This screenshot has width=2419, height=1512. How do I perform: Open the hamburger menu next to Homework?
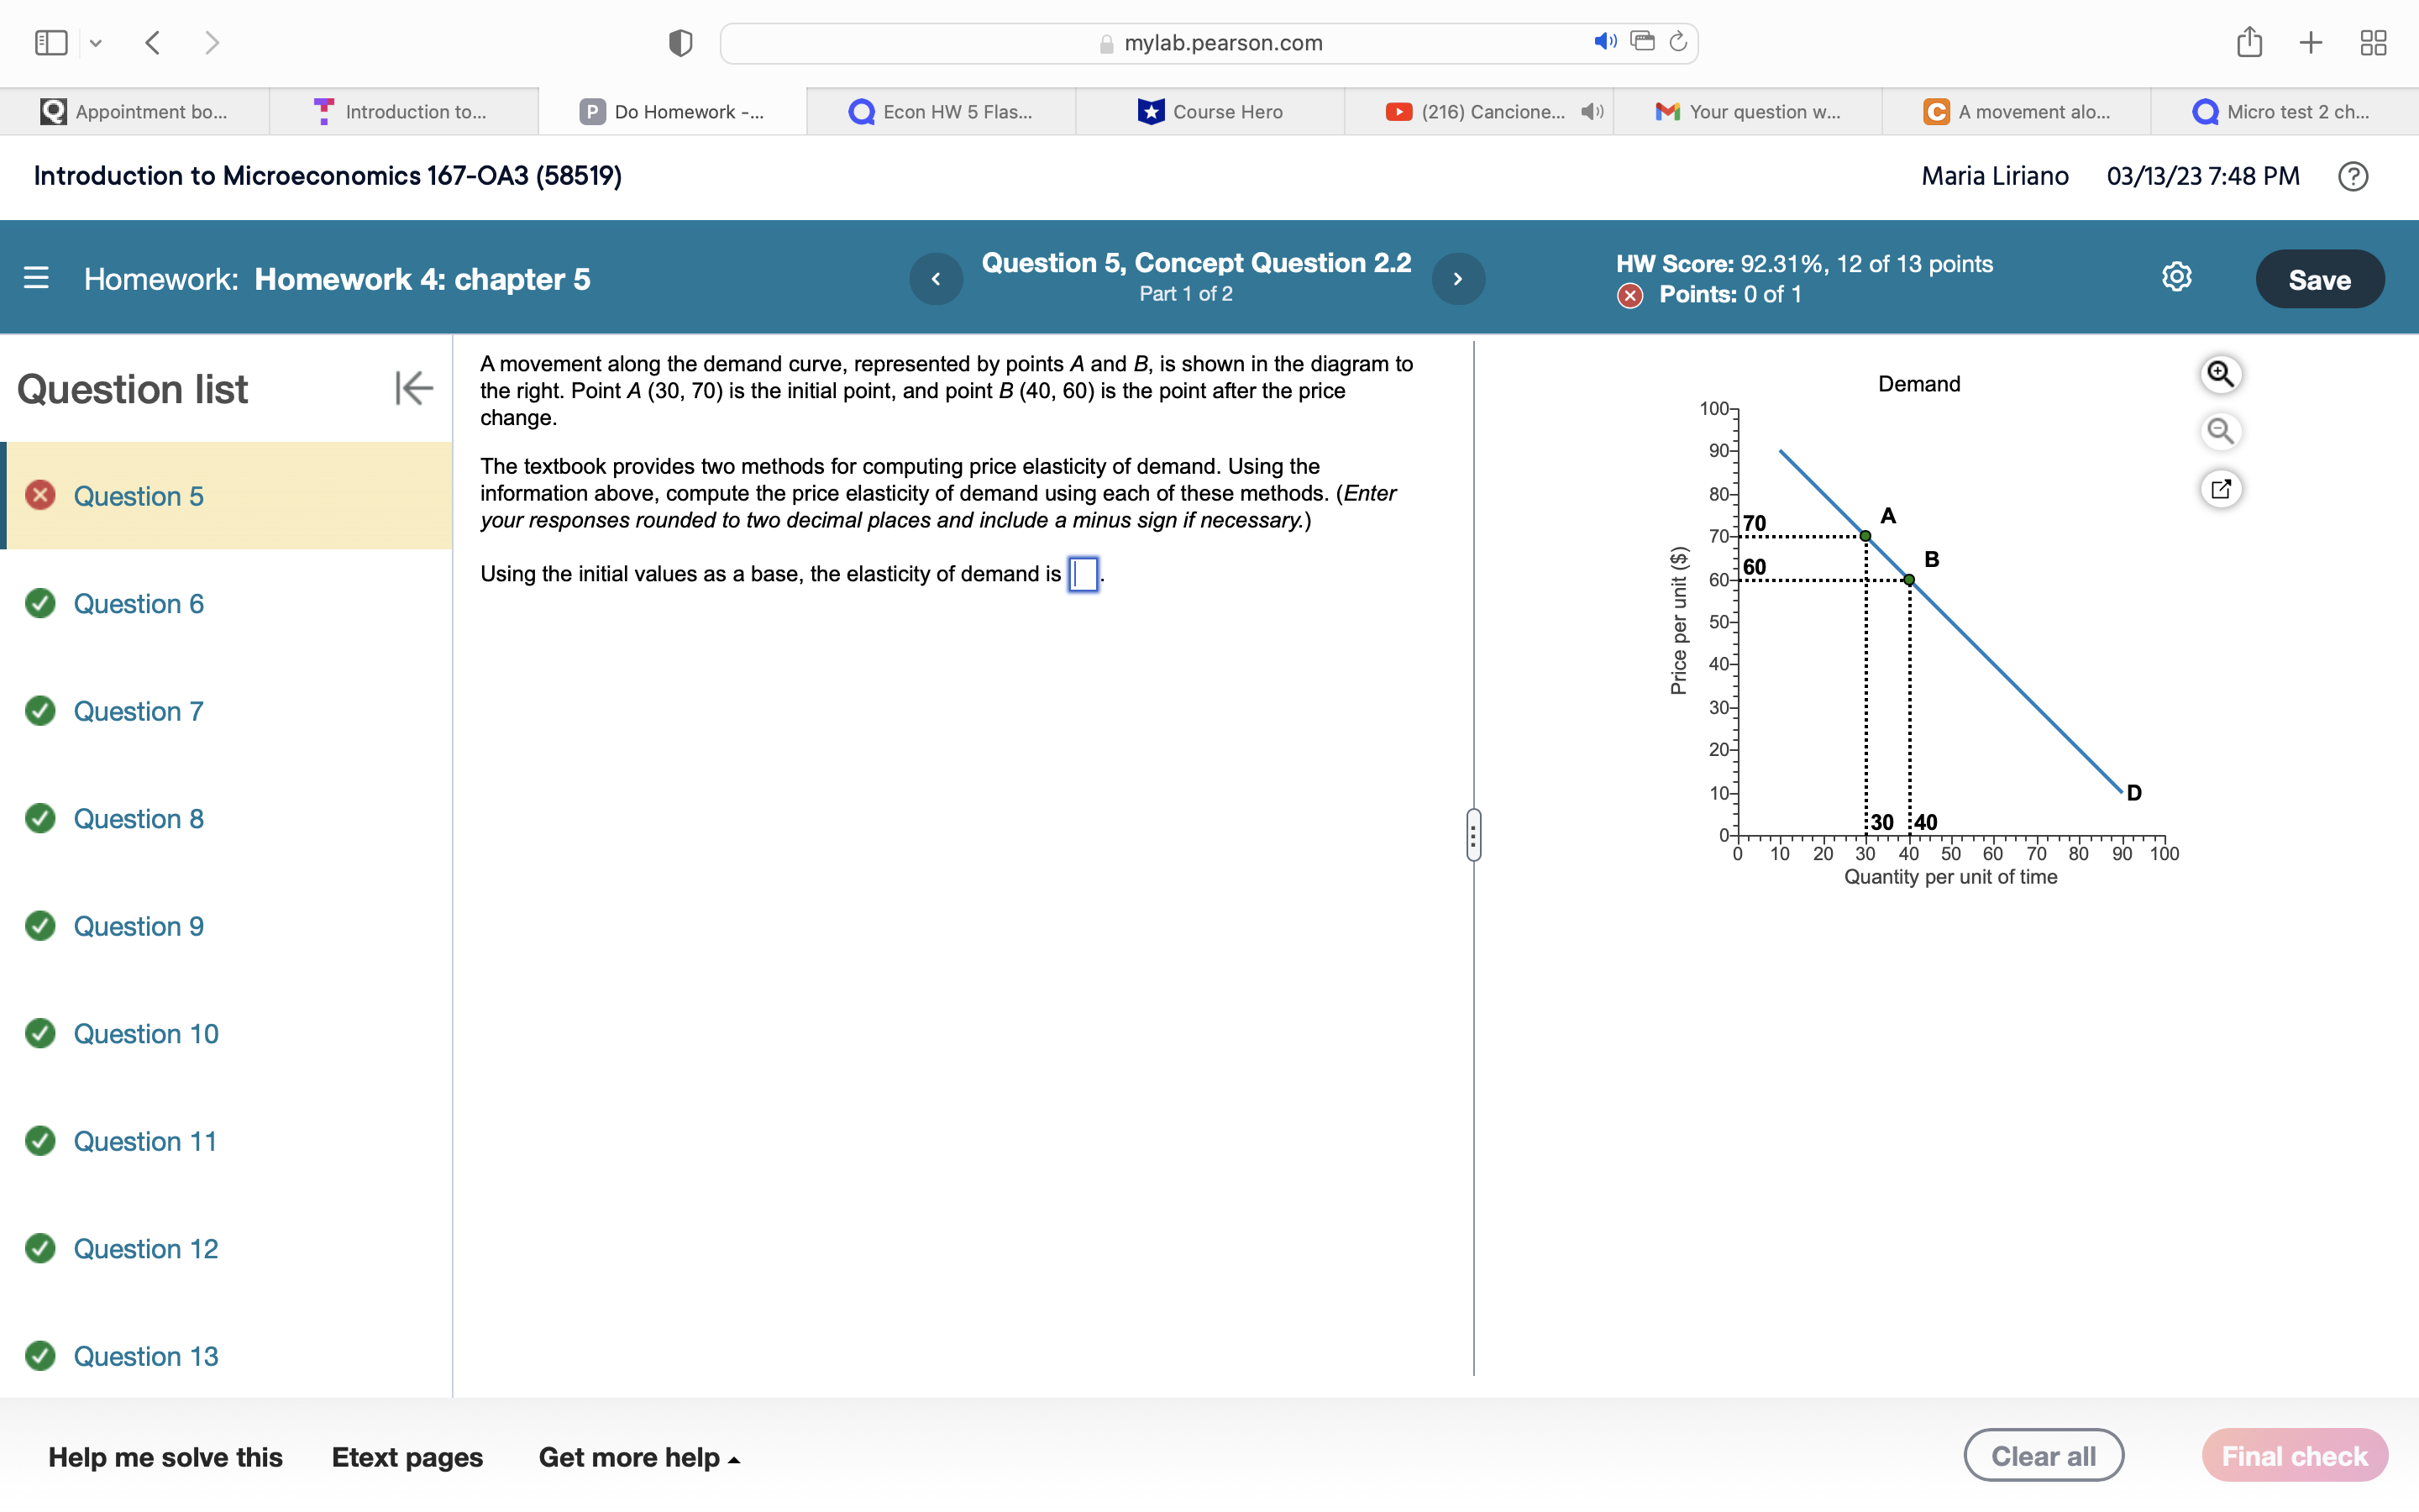click(x=36, y=278)
